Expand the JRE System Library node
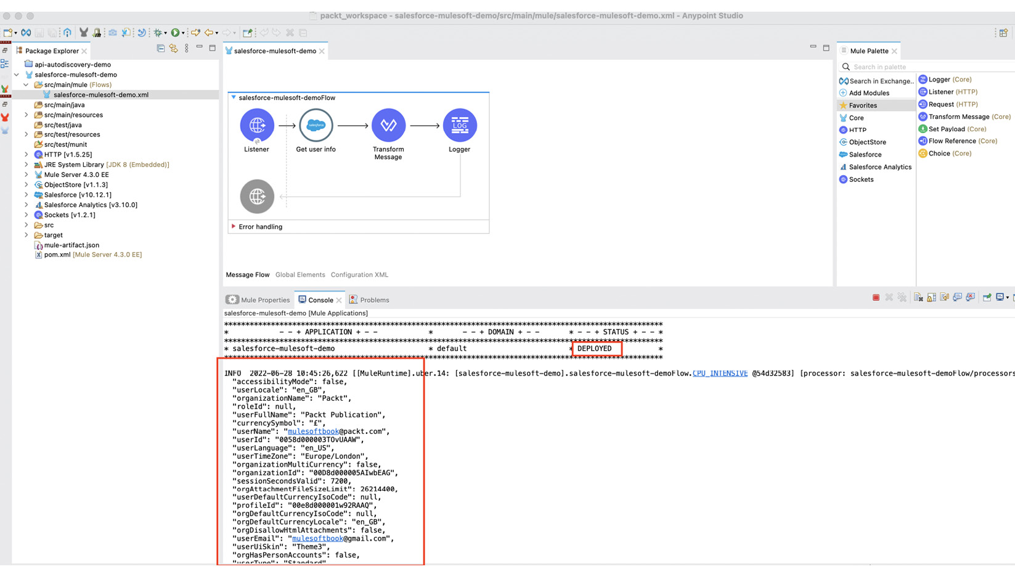Screen dimensions: 1015x577 pos(26,165)
